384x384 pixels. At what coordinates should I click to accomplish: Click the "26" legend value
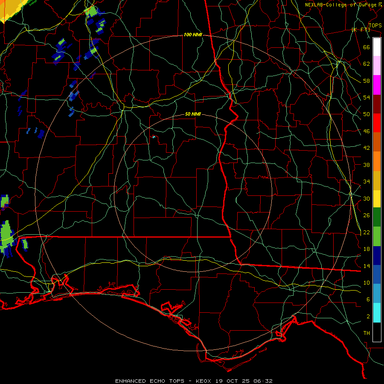(x=367, y=215)
